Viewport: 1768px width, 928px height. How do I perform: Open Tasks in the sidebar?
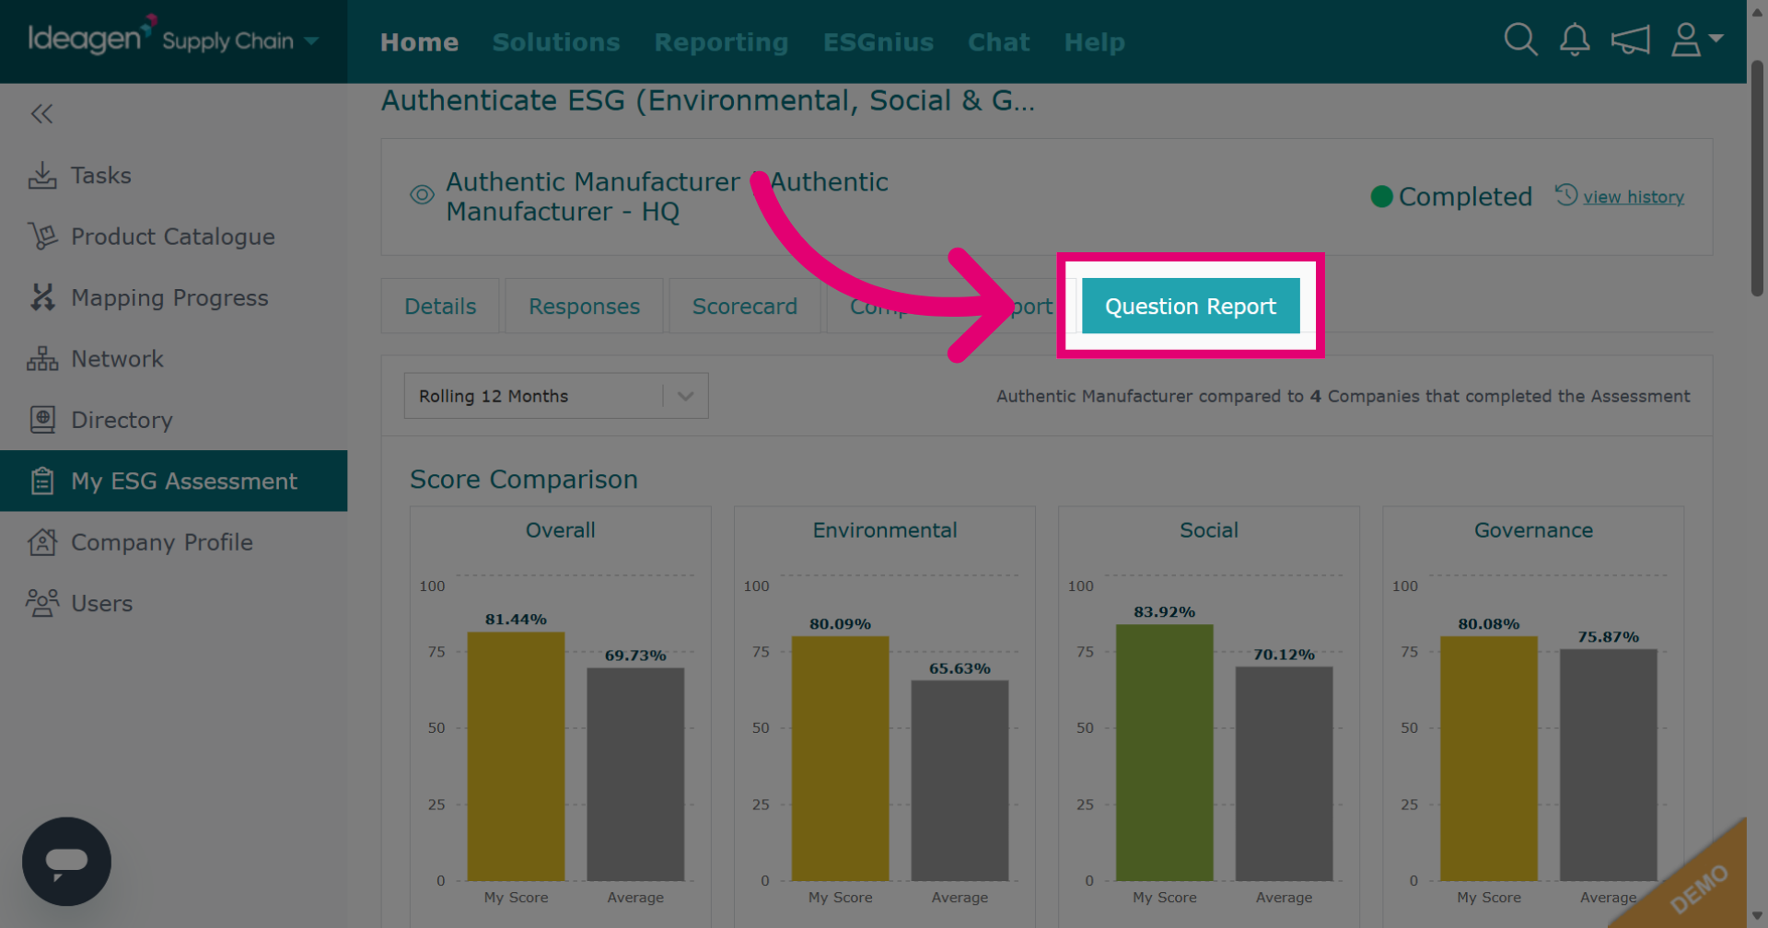pyautogui.click(x=174, y=175)
